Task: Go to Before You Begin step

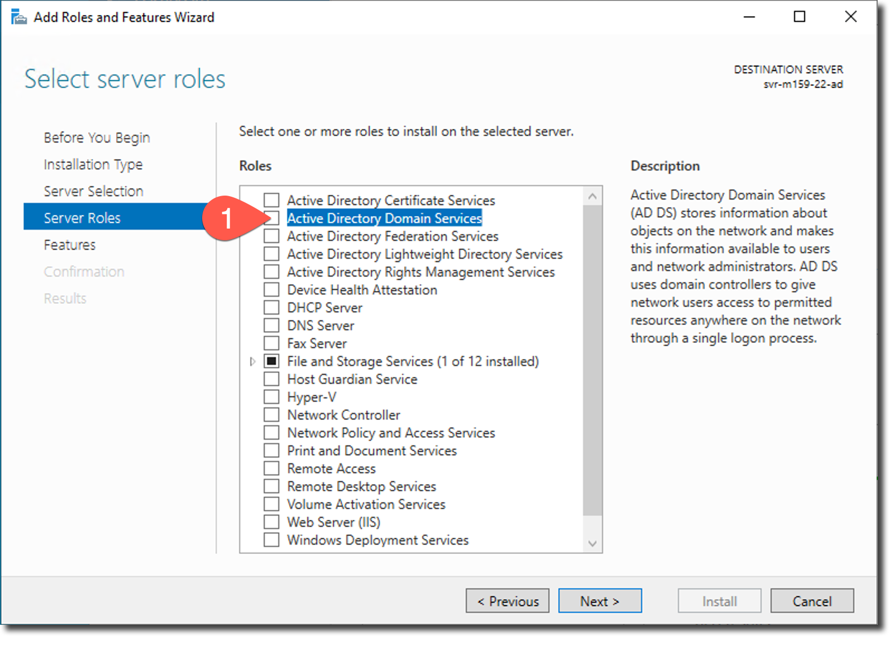Action: 97,137
